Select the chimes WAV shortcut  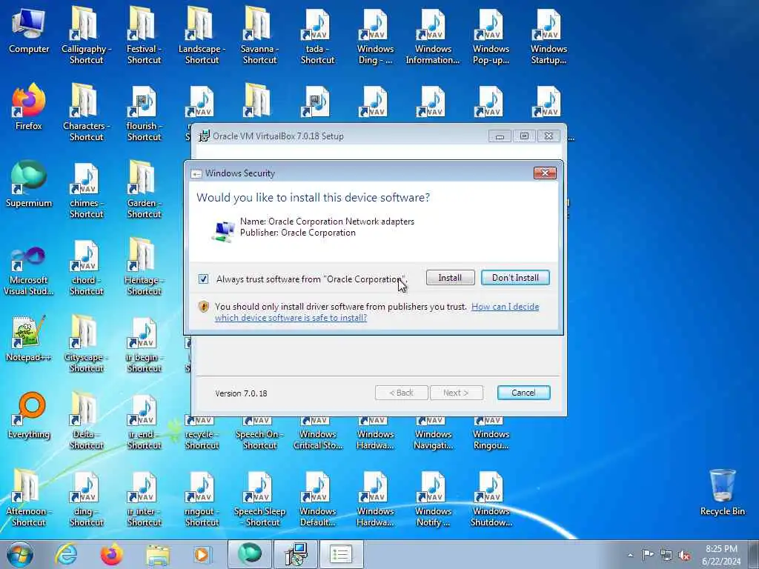(x=86, y=190)
